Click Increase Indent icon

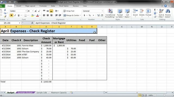point(60,15)
